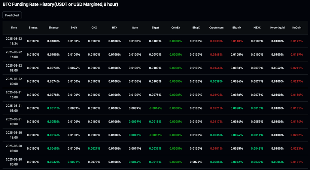Click KuCoin rate 0.0169%
Image resolution: width=310 pixels, height=170 pixels.
pos(297,55)
